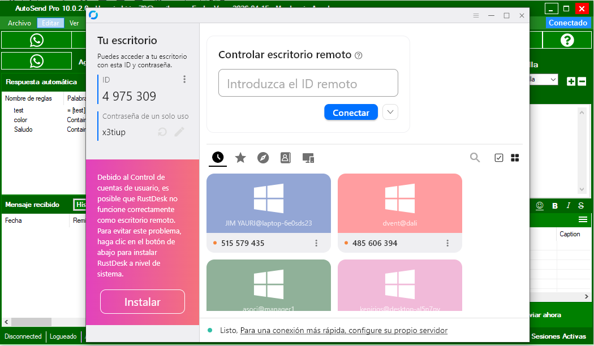Click the search magnifier for peers
Image resolution: width=594 pixels, height=346 pixels.
point(475,158)
